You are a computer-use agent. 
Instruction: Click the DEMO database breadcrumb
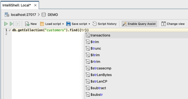click(53, 15)
